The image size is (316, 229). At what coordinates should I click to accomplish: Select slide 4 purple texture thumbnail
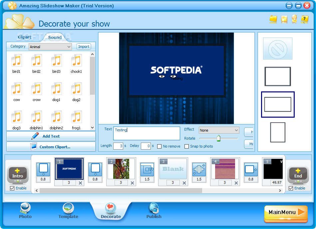(225, 169)
